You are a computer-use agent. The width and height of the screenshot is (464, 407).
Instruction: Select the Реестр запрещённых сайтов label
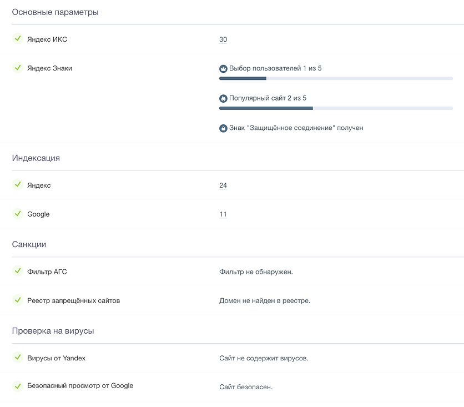click(73, 301)
